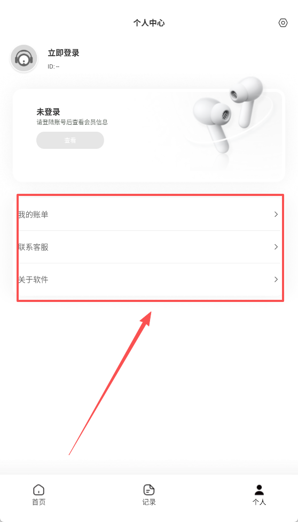Open the 关于软件 menu entry
Image resolution: width=298 pixels, height=522 pixels.
(149, 279)
